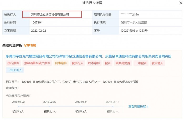
Task: Click the court name 深圳市中级人民法院
Action: 134,22
